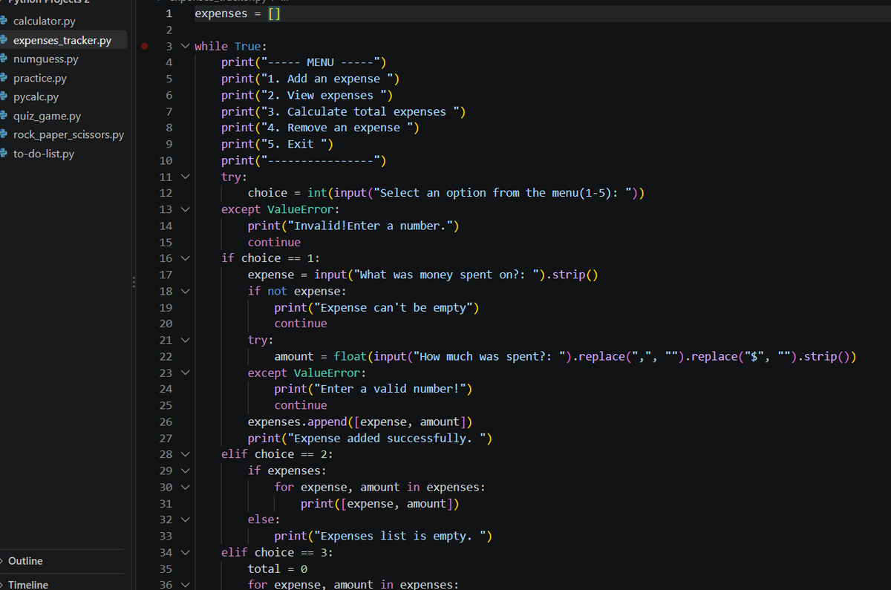Click the "Expenses list is empty. " string
This screenshot has width=891, height=590.
point(399,536)
